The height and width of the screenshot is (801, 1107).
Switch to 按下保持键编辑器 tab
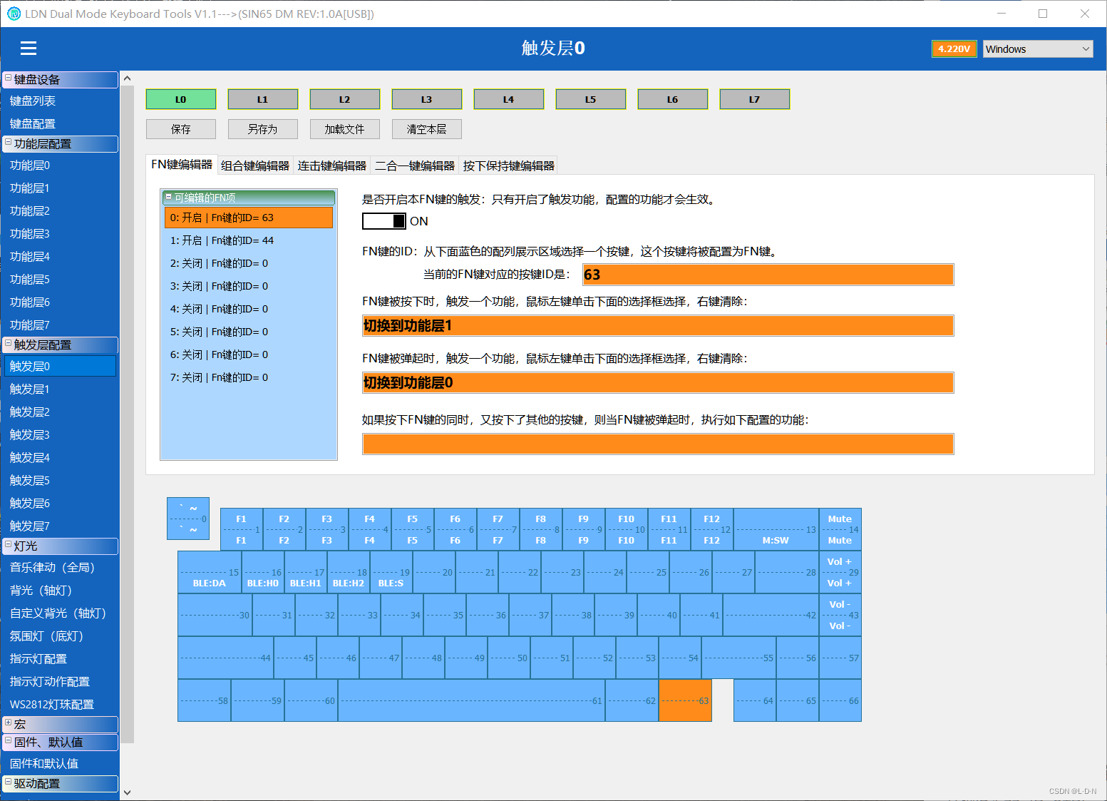tap(508, 165)
